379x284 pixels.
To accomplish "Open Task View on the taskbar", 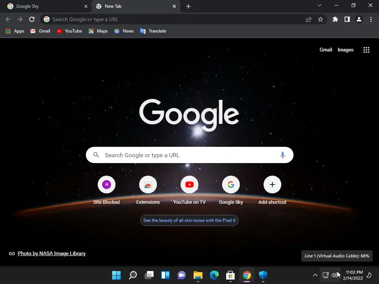I will pyautogui.click(x=149, y=275).
